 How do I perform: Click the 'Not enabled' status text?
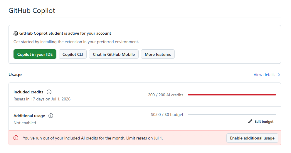(x=25, y=123)
